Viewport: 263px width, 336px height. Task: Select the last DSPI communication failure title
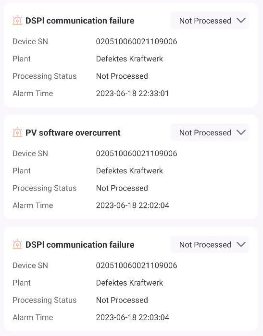click(80, 245)
